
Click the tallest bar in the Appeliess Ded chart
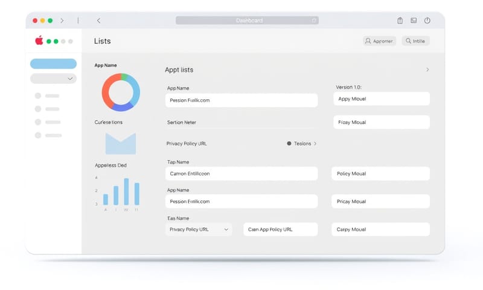point(126,192)
